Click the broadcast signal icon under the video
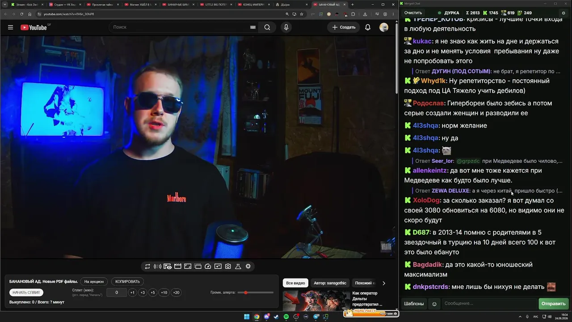 click(x=157, y=267)
